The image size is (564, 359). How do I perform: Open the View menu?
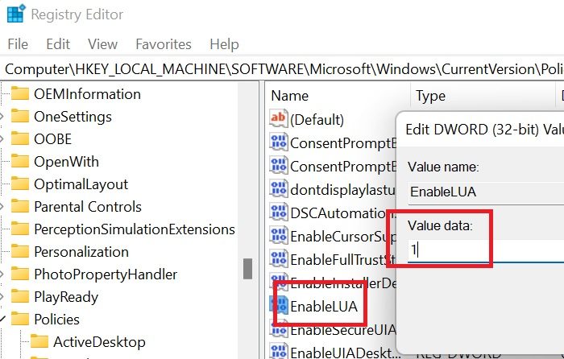[x=102, y=44]
